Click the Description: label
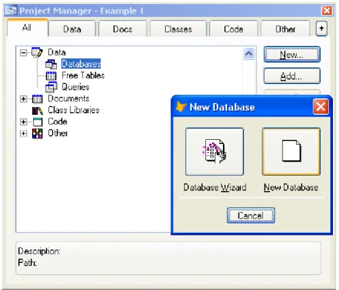339x290 pixels. click(x=39, y=251)
